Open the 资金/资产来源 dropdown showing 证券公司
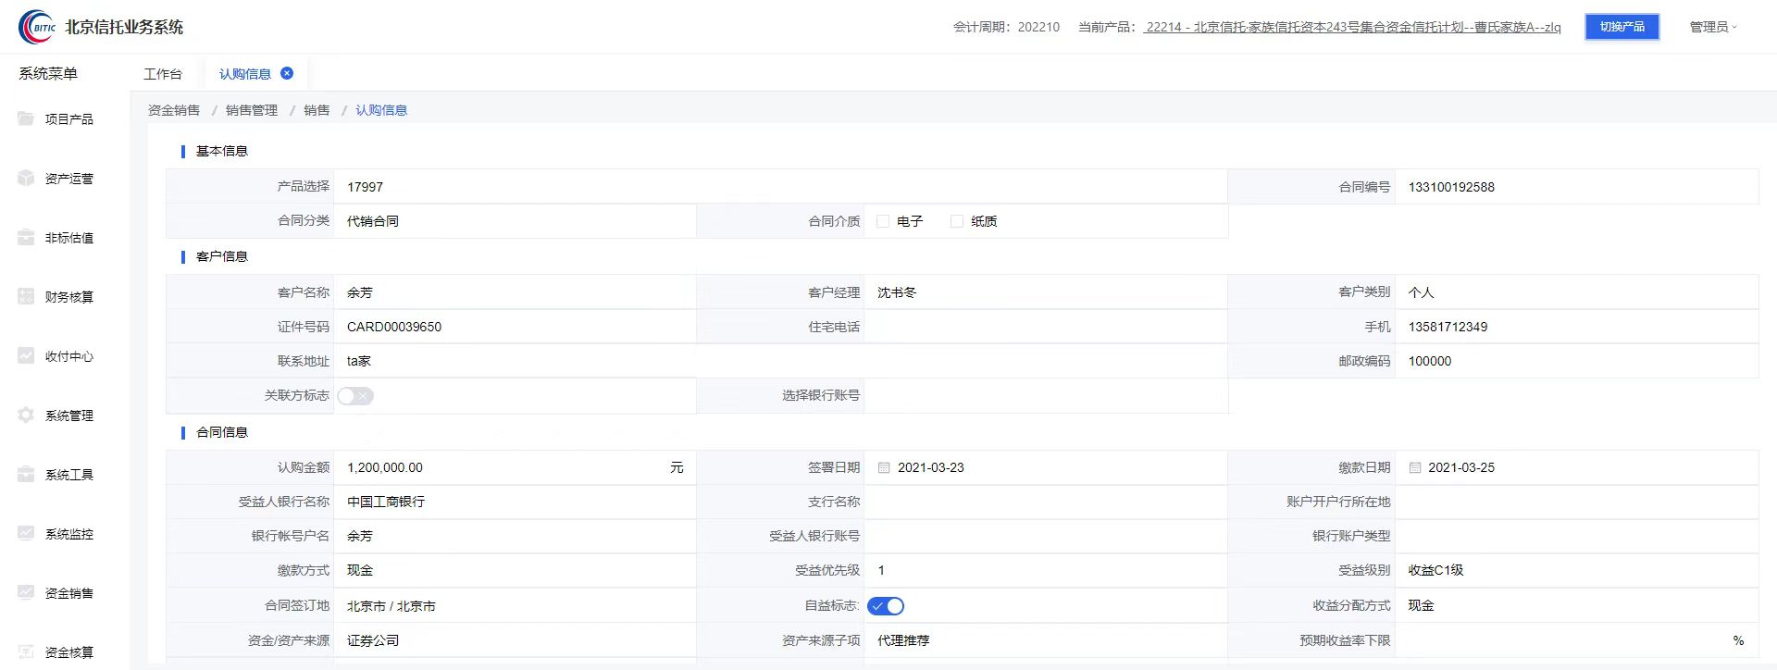 click(515, 640)
